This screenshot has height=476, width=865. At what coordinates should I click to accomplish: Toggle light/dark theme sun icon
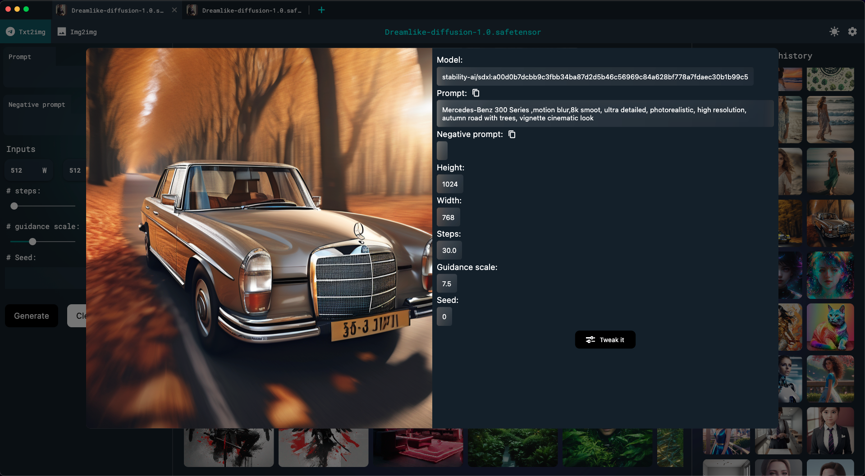click(x=834, y=32)
